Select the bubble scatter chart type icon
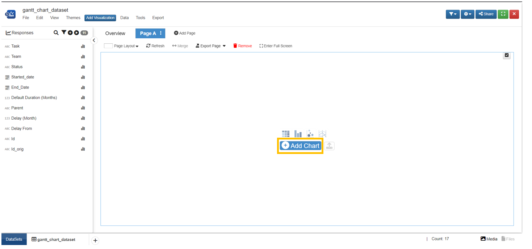 point(310,134)
